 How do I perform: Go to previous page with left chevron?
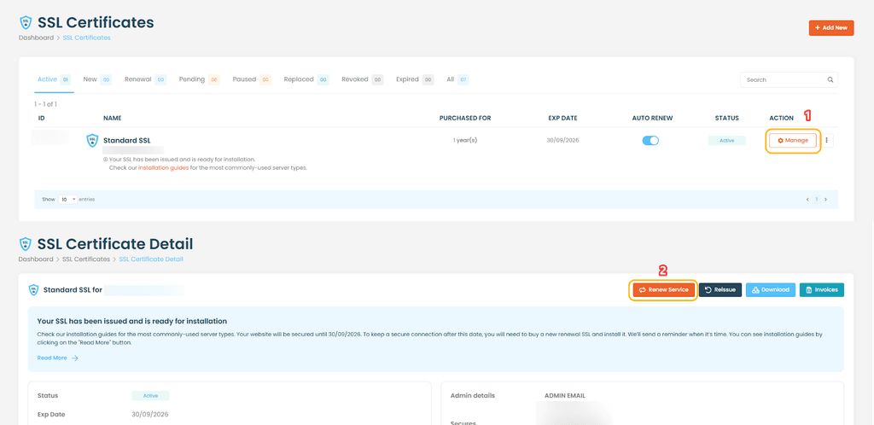point(807,199)
